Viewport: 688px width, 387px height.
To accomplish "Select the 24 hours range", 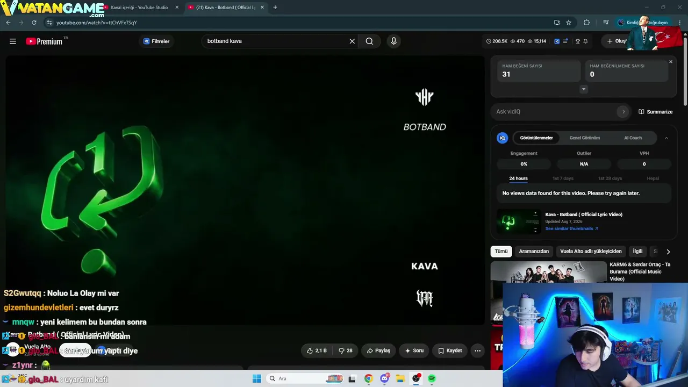I will (x=518, y=178).
